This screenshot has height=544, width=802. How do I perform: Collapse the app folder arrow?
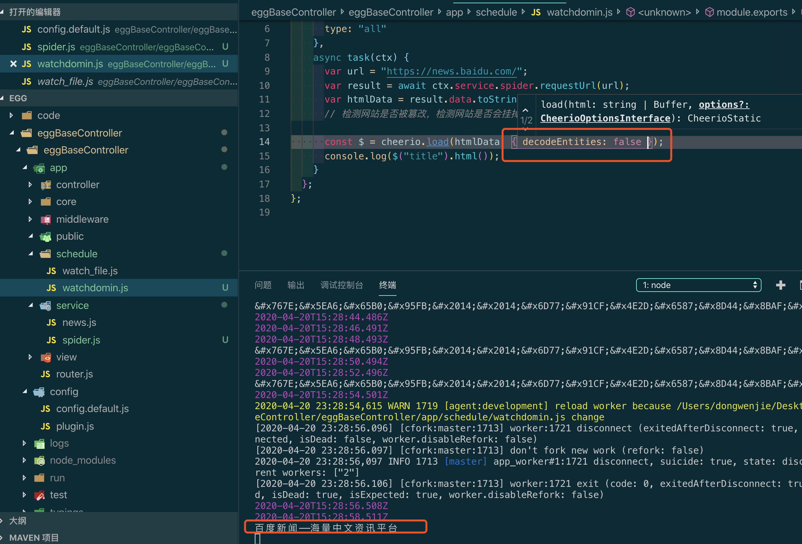24,168
